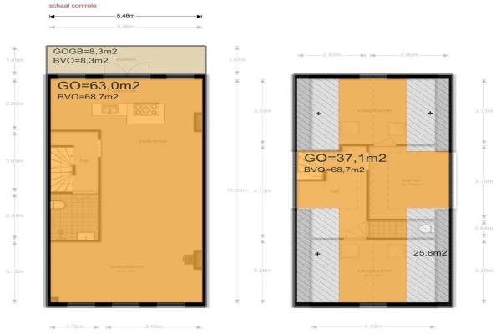Viewport: 501px width, 334px height.
Task: Click the 'schaal controle' red label
Action: pyautogui.click(x=73, y=5)
